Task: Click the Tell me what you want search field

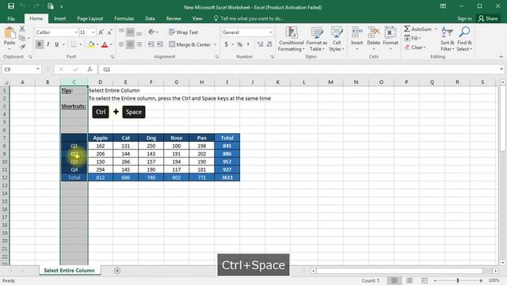Action: (249, 19)
